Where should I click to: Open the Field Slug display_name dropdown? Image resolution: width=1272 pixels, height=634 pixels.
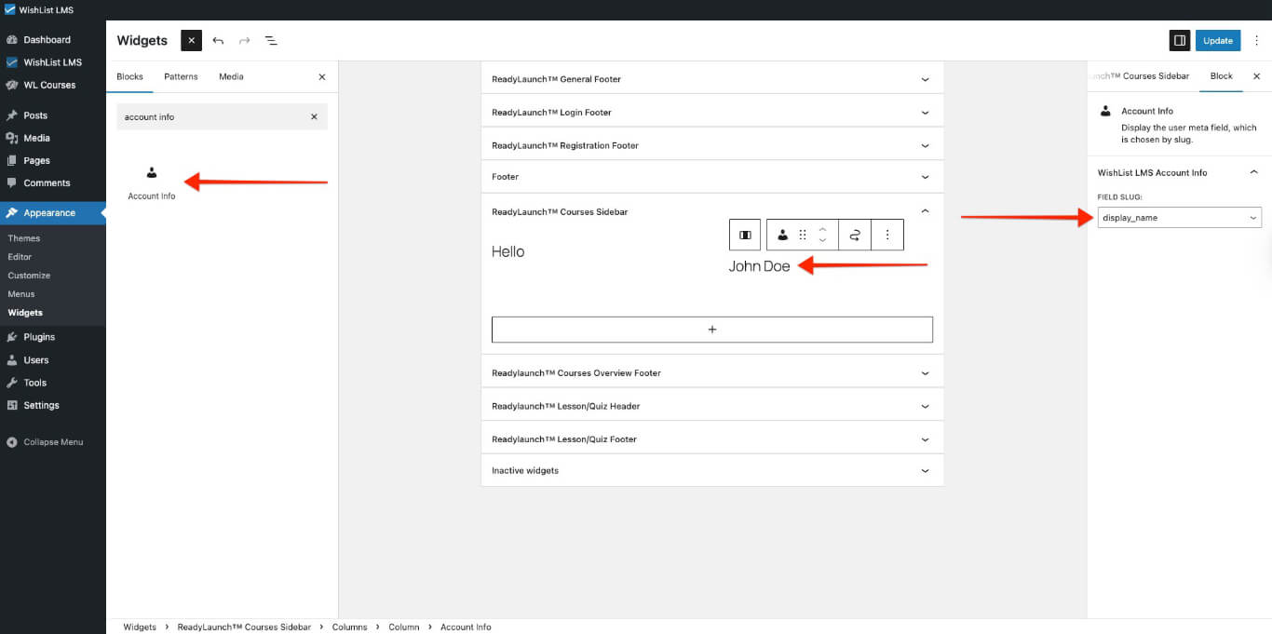[1179, 218]
